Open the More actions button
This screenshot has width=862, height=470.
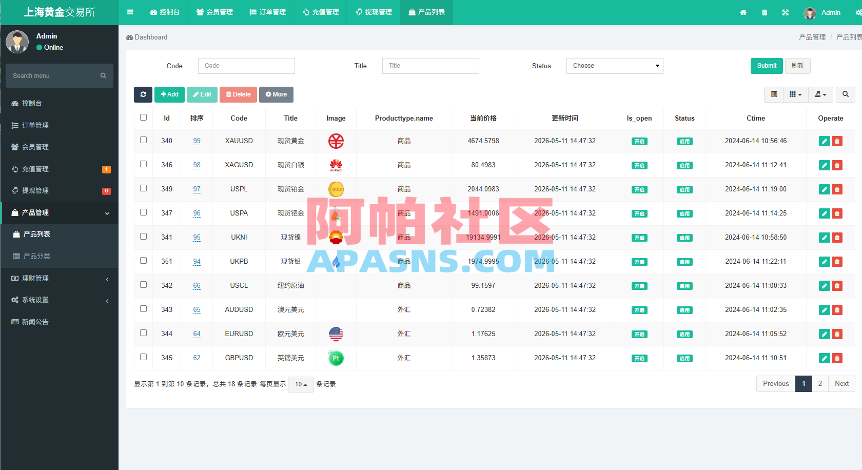[276, 94]
